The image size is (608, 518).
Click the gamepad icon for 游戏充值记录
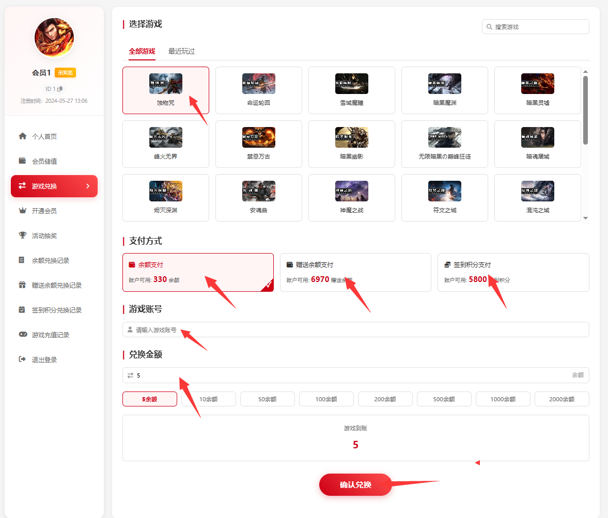pyautogui.click(x=22, y=335)
